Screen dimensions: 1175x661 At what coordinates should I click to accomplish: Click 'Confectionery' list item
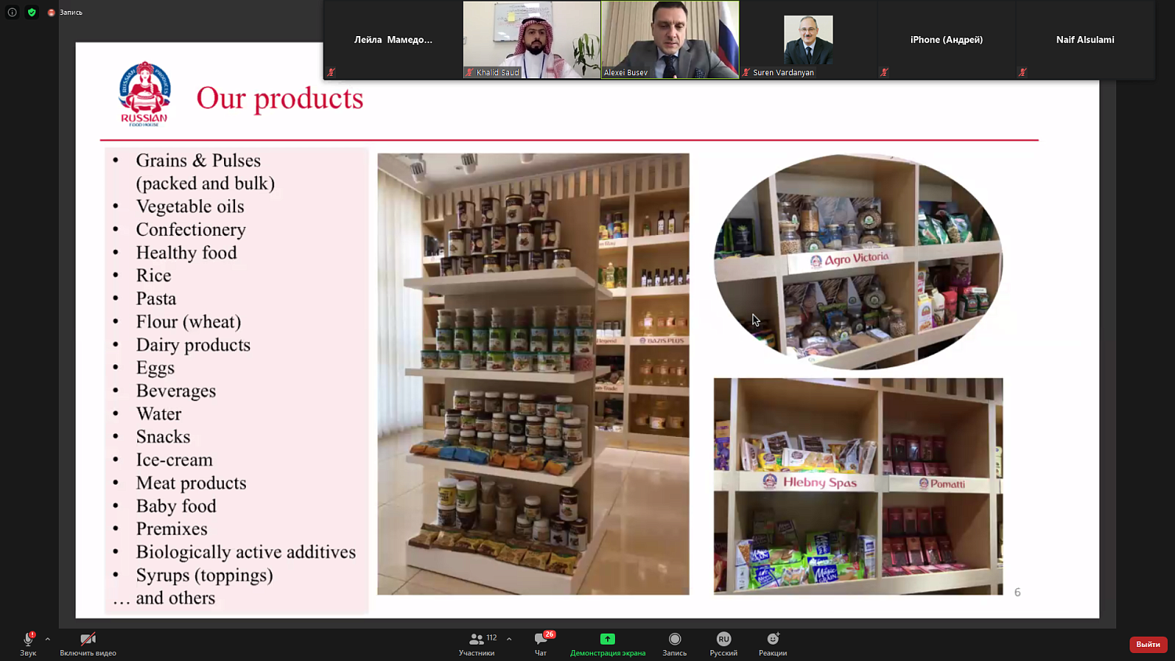click(190, 229)
